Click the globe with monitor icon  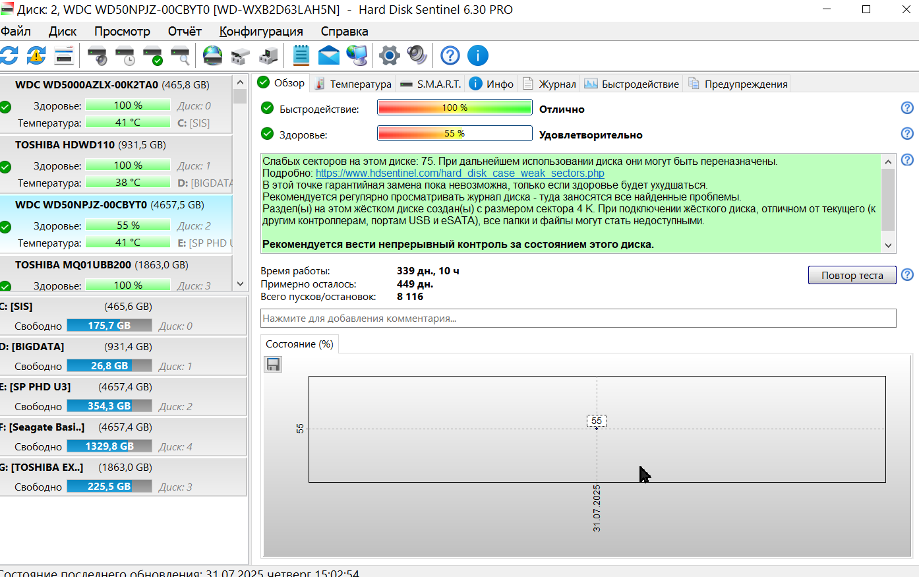pos(357,55)
